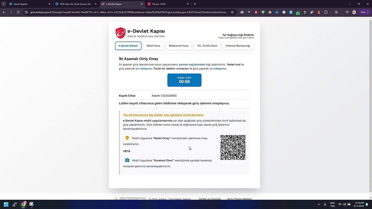Open the Windows notification bell

[367, 204]
